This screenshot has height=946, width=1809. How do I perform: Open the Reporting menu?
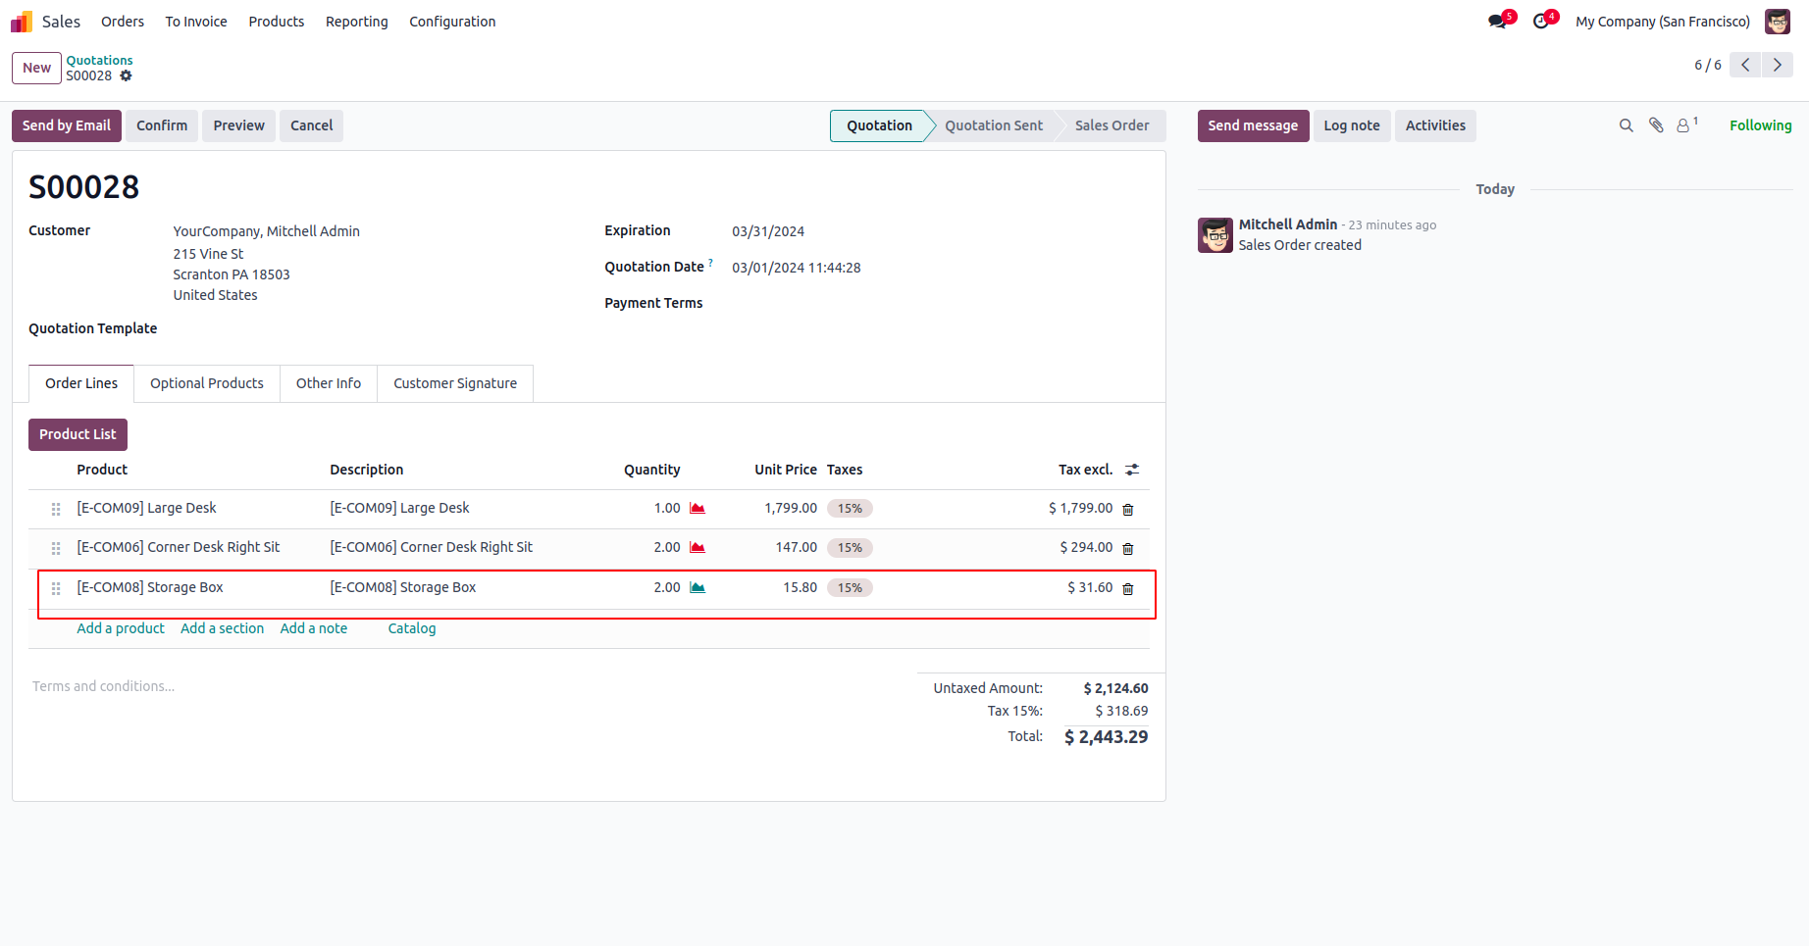coord(357,22)
